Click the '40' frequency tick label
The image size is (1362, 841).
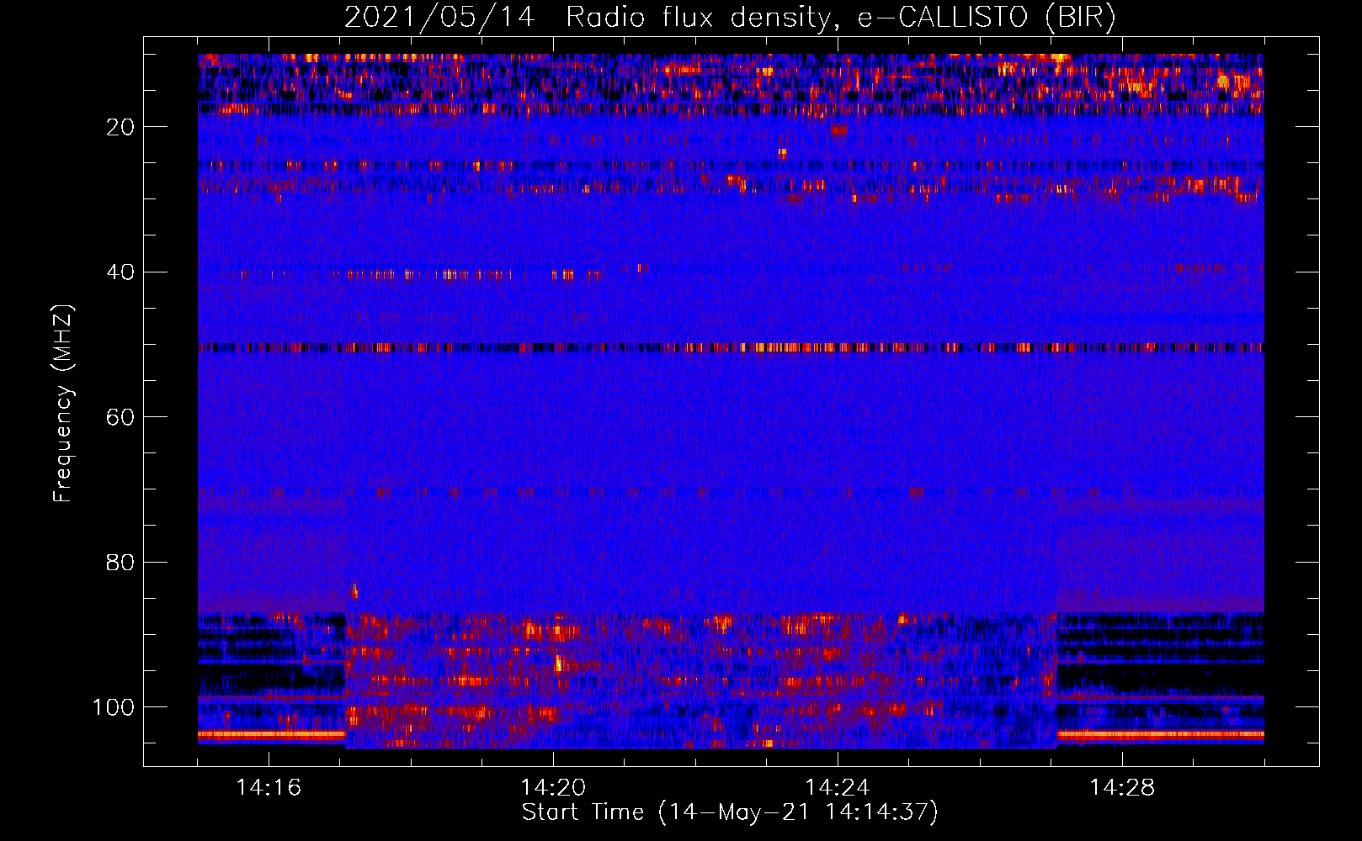(x=121, y=272)
